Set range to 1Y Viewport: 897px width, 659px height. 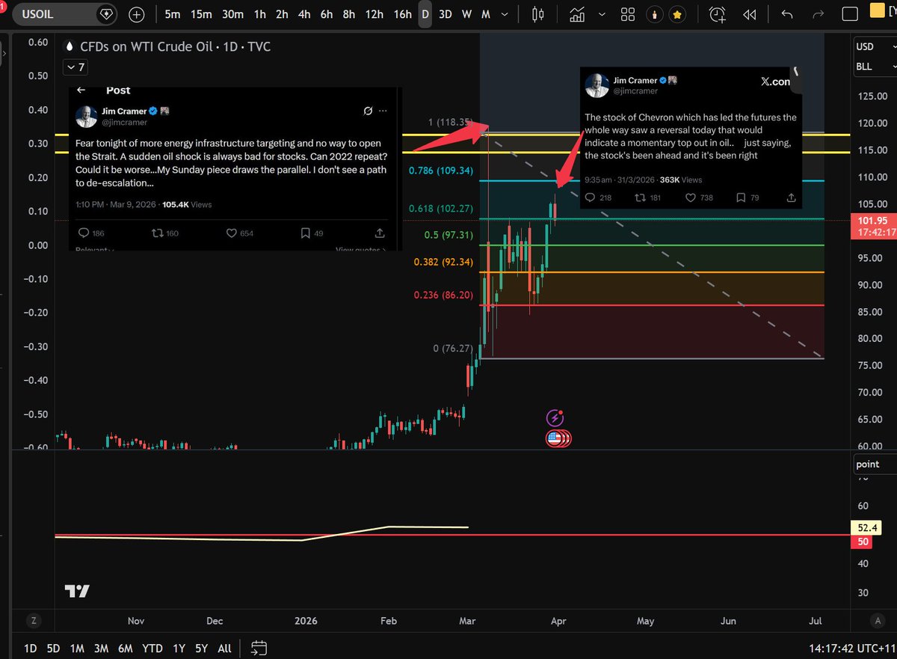pyautogui.click(x=178, y=648)
